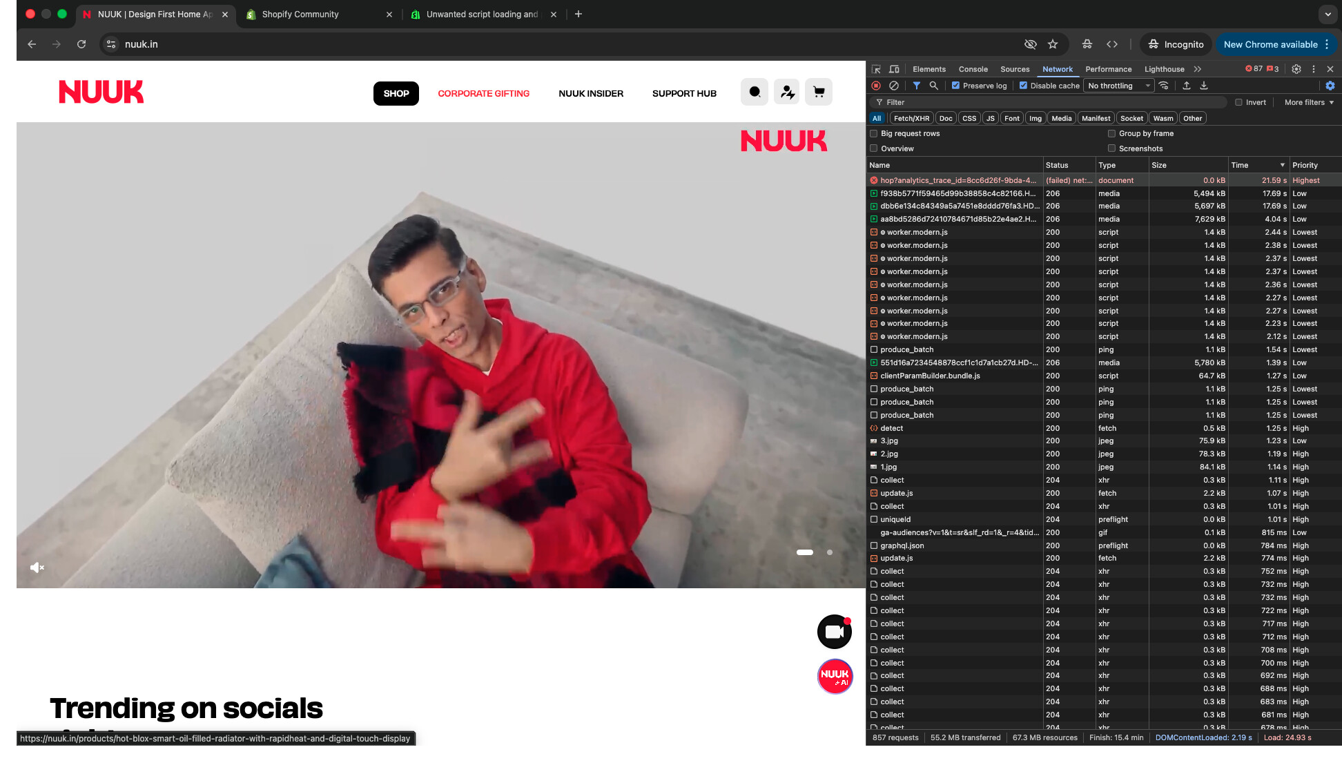Switch to the Console tab
The width and height of the screenshot is (1342, 765).
973,69
